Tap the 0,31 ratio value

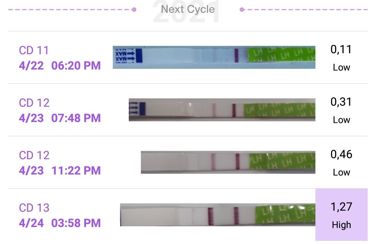click(x=341, y=102)
